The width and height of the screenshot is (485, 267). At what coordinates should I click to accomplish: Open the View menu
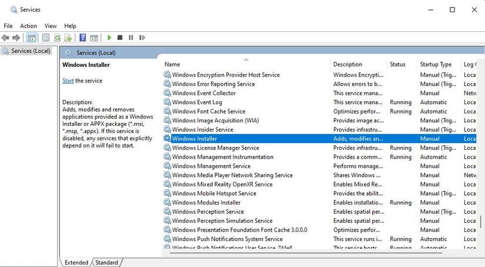(x=51, y=26)
